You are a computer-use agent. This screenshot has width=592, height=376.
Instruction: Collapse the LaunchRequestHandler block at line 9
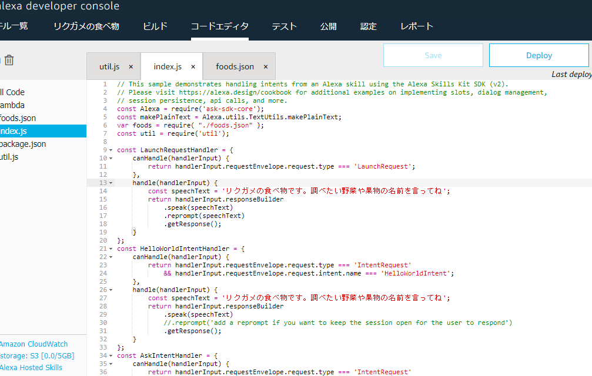click(111, 150)
